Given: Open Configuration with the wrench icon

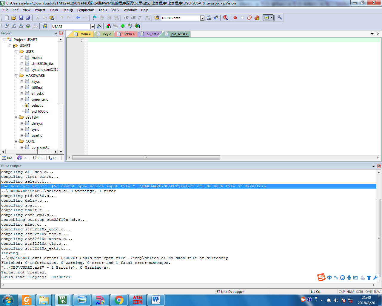Looking at the screenshot, I should pyautogui.click(x=280, y=18).
